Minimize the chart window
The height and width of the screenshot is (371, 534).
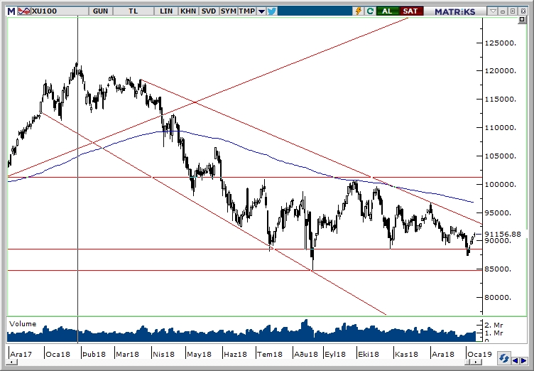[503, 11]
